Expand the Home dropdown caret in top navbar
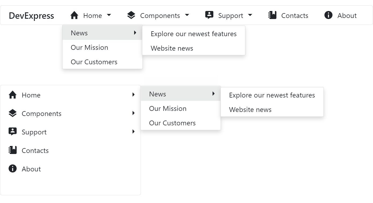 (109, 15)
